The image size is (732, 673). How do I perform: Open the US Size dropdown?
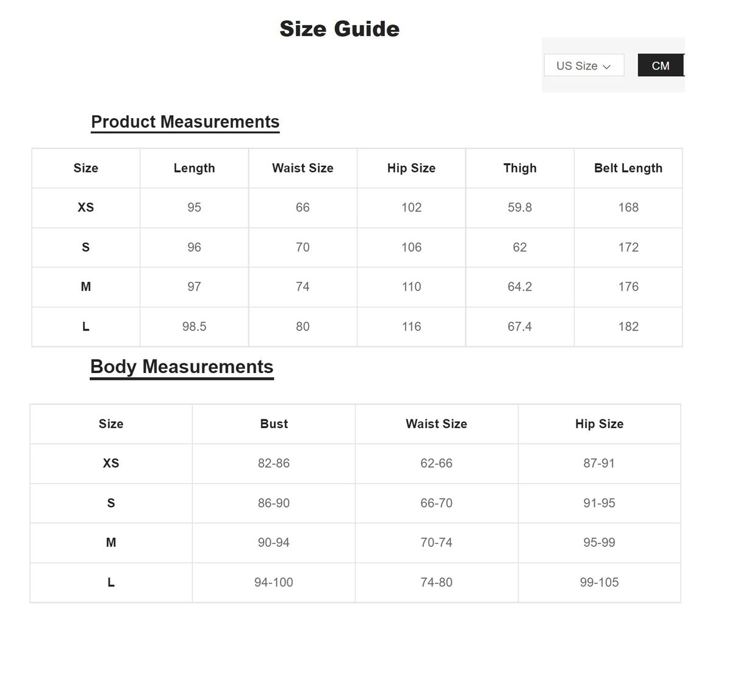(584, 66)
